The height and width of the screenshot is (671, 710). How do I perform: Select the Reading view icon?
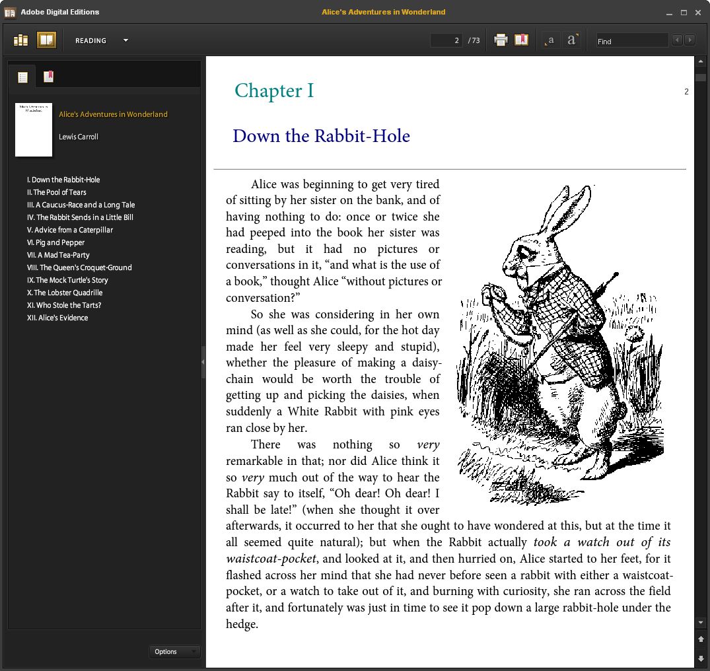coord(46,40)
